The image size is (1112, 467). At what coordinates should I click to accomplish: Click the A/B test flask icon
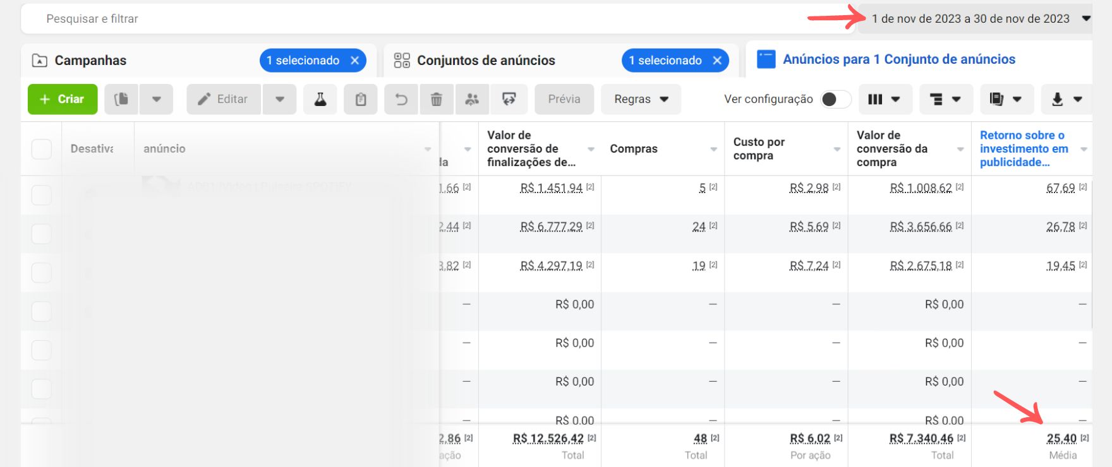(x=320, y=99)
